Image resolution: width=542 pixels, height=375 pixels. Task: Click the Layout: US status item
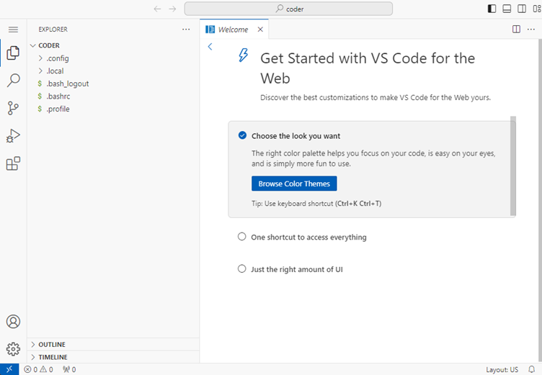[x=502, y=369]
